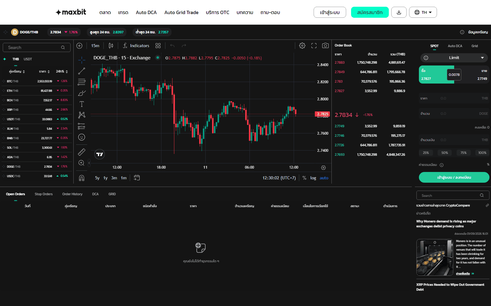Switch to the Grid order tab
The image size is (491, 306).
(x=474, y=46)
